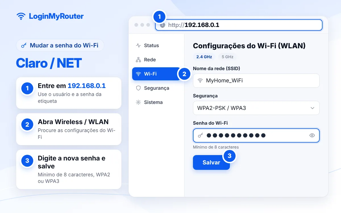This screenshot has width=341, height=213.
Task: Open the Status menu item
Action: pos(156,45)
